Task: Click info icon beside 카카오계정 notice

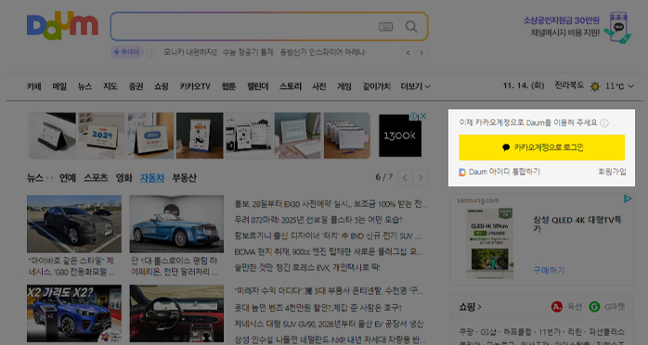Action: 604,123
